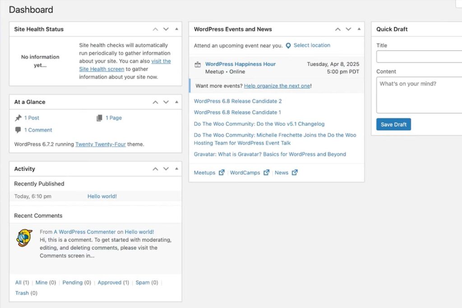
Task: Click the location pin icon beside Select location
Action: [x=288, y=46]
